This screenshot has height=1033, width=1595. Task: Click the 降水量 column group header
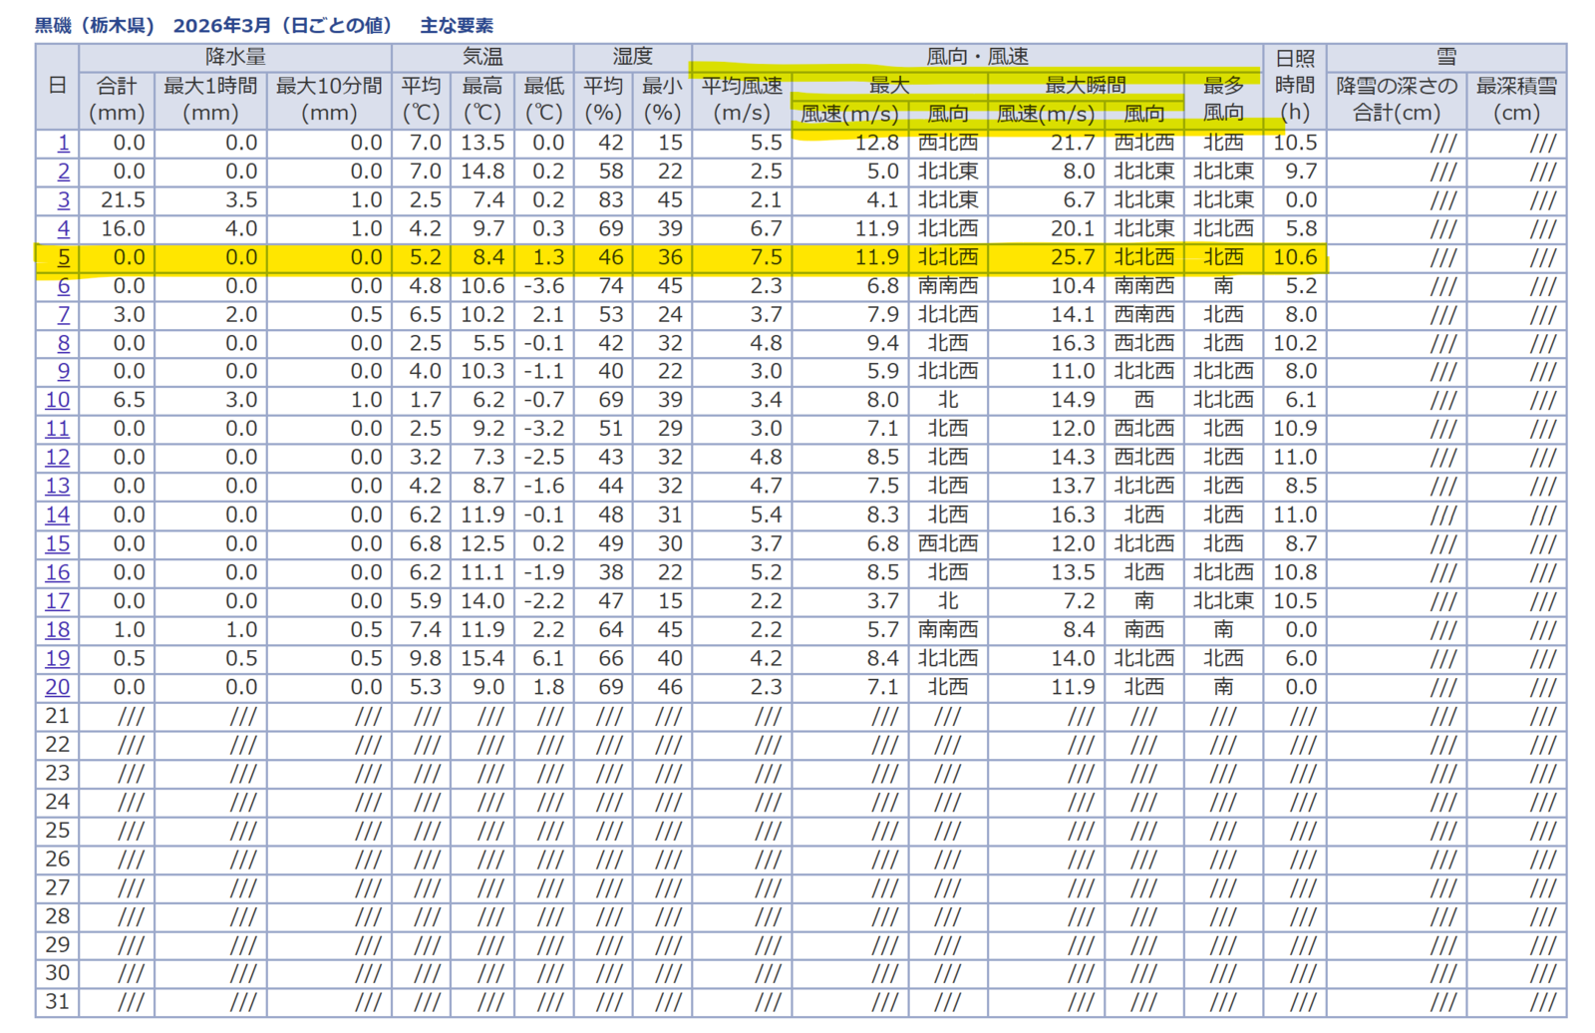point(236,58)
